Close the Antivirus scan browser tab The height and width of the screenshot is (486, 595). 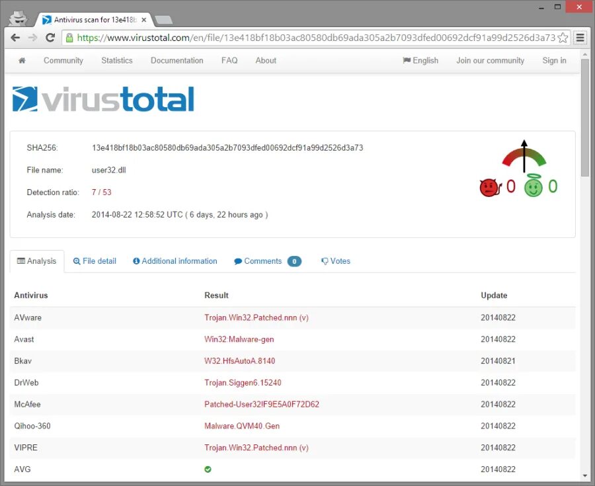144,20
